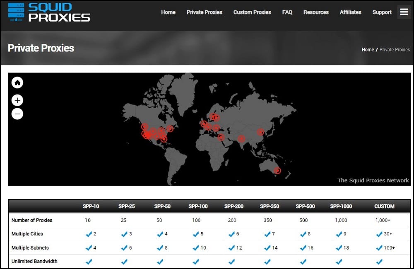
Task: Open Custom Proxies in the navigation
Action: pyautogui.click(x=252, y=12)
